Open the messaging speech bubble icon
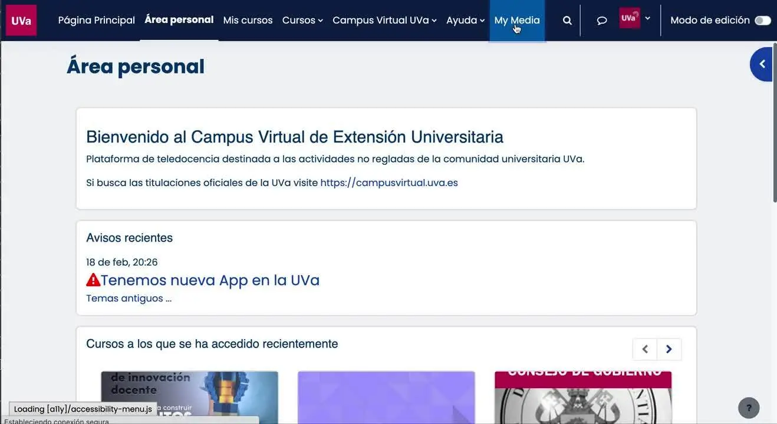777x424 pixels. (602, 20)
